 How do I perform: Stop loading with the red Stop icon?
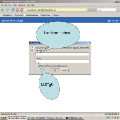(x=17, y=10)
